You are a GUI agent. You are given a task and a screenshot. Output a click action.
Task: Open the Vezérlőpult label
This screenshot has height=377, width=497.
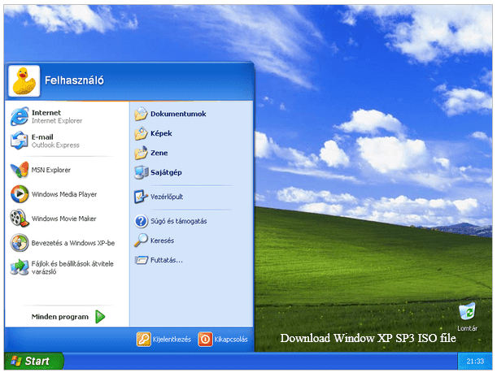pyautogui.click(x=167, y=197)
